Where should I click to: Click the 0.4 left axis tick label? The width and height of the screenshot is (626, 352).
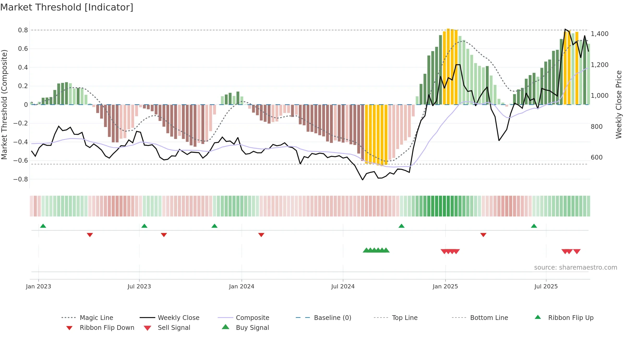tap(23, 68)
